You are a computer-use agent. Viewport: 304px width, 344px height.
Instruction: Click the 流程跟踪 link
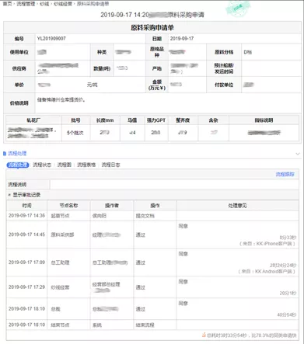tap(285, 174)
